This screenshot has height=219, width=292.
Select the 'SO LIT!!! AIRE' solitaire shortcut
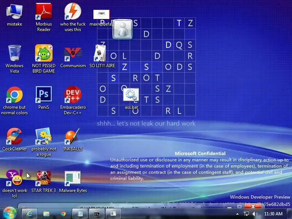click(x=100, y=53)
